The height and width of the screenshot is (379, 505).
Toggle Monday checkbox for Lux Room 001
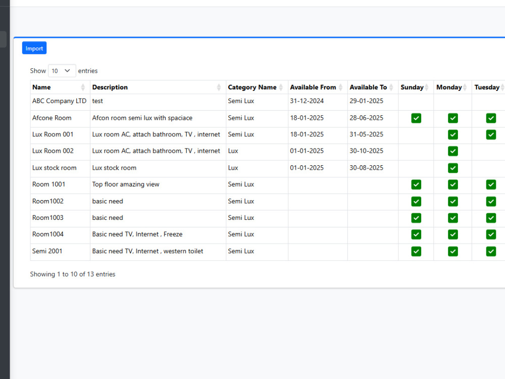[453, 135]
